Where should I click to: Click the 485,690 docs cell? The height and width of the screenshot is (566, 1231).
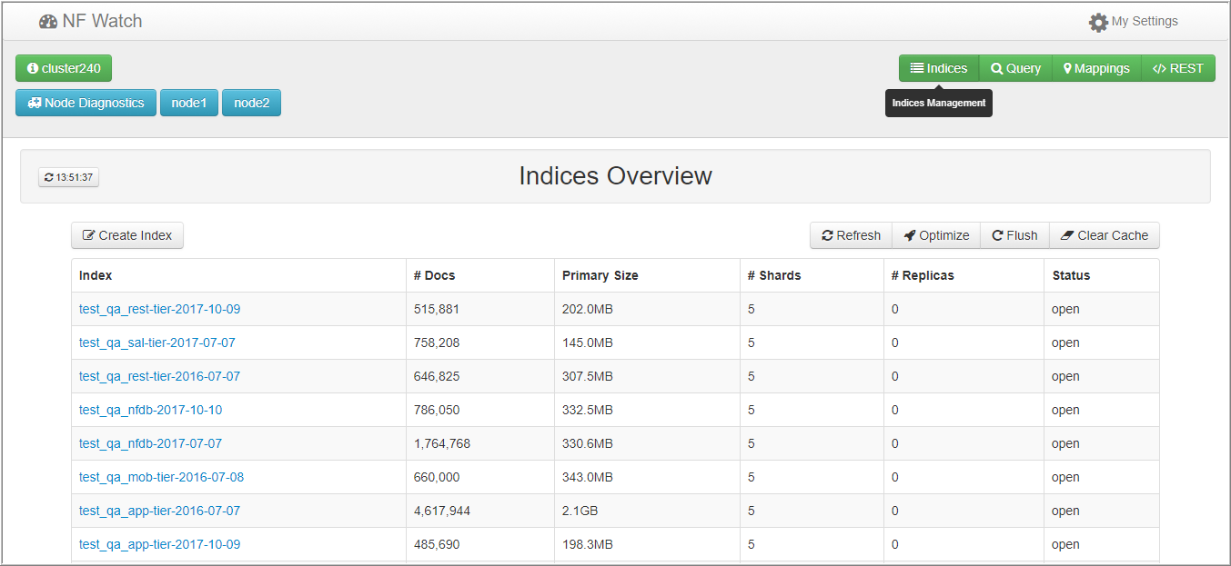tap(480, 544)
